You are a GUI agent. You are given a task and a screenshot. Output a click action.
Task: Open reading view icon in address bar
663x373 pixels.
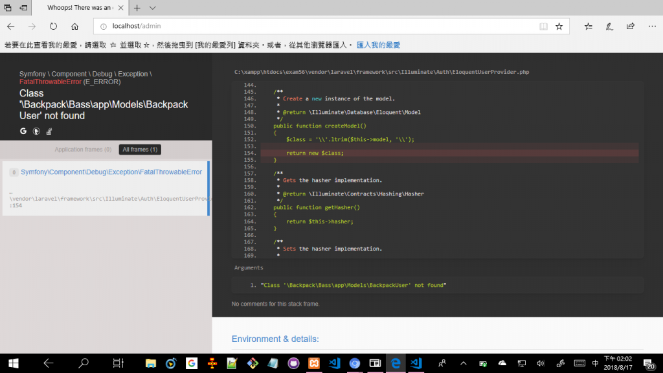point(543,26)
